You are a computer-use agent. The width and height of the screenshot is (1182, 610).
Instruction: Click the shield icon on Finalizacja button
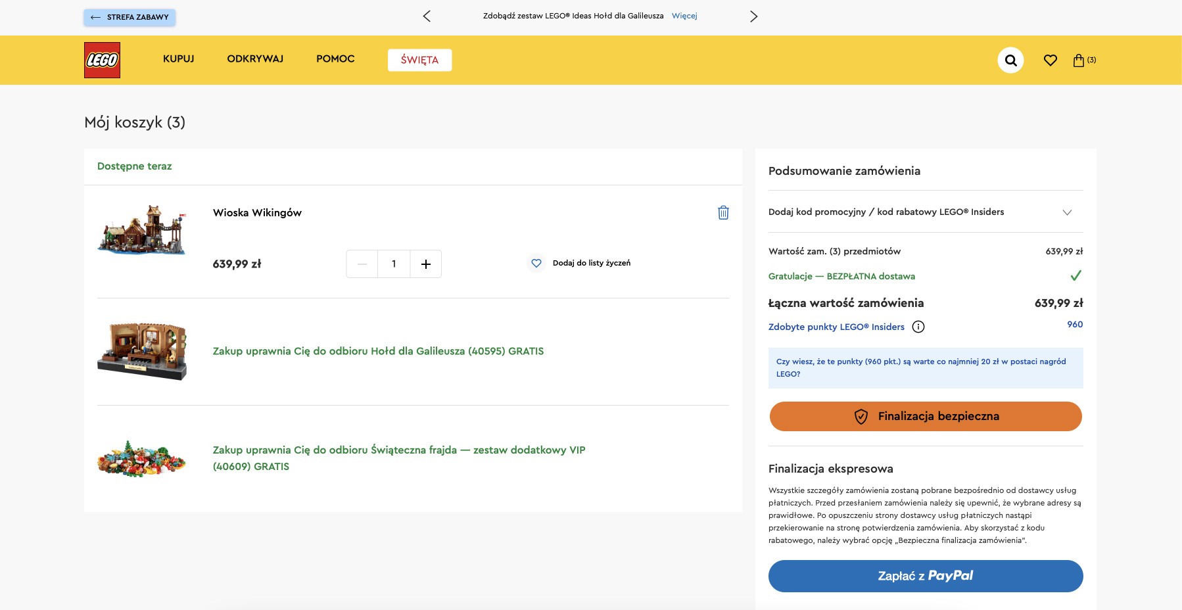coord(861,416)
